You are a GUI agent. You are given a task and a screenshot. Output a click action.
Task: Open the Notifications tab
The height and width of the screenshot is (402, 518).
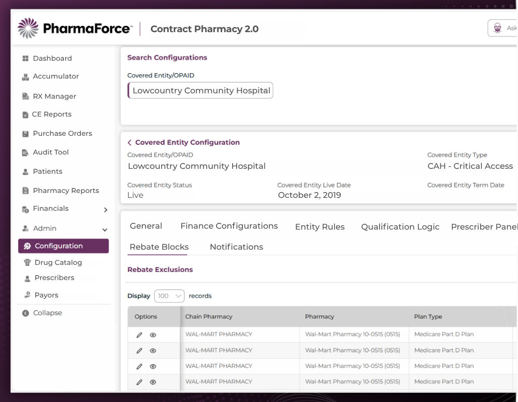tap(237, 247)
